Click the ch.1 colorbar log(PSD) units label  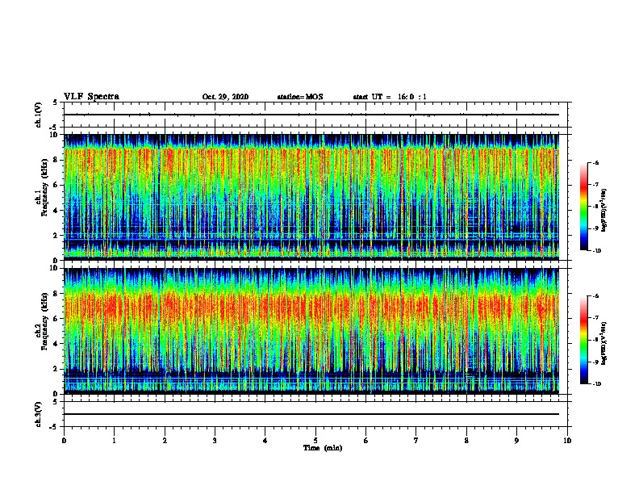(604, 211)
